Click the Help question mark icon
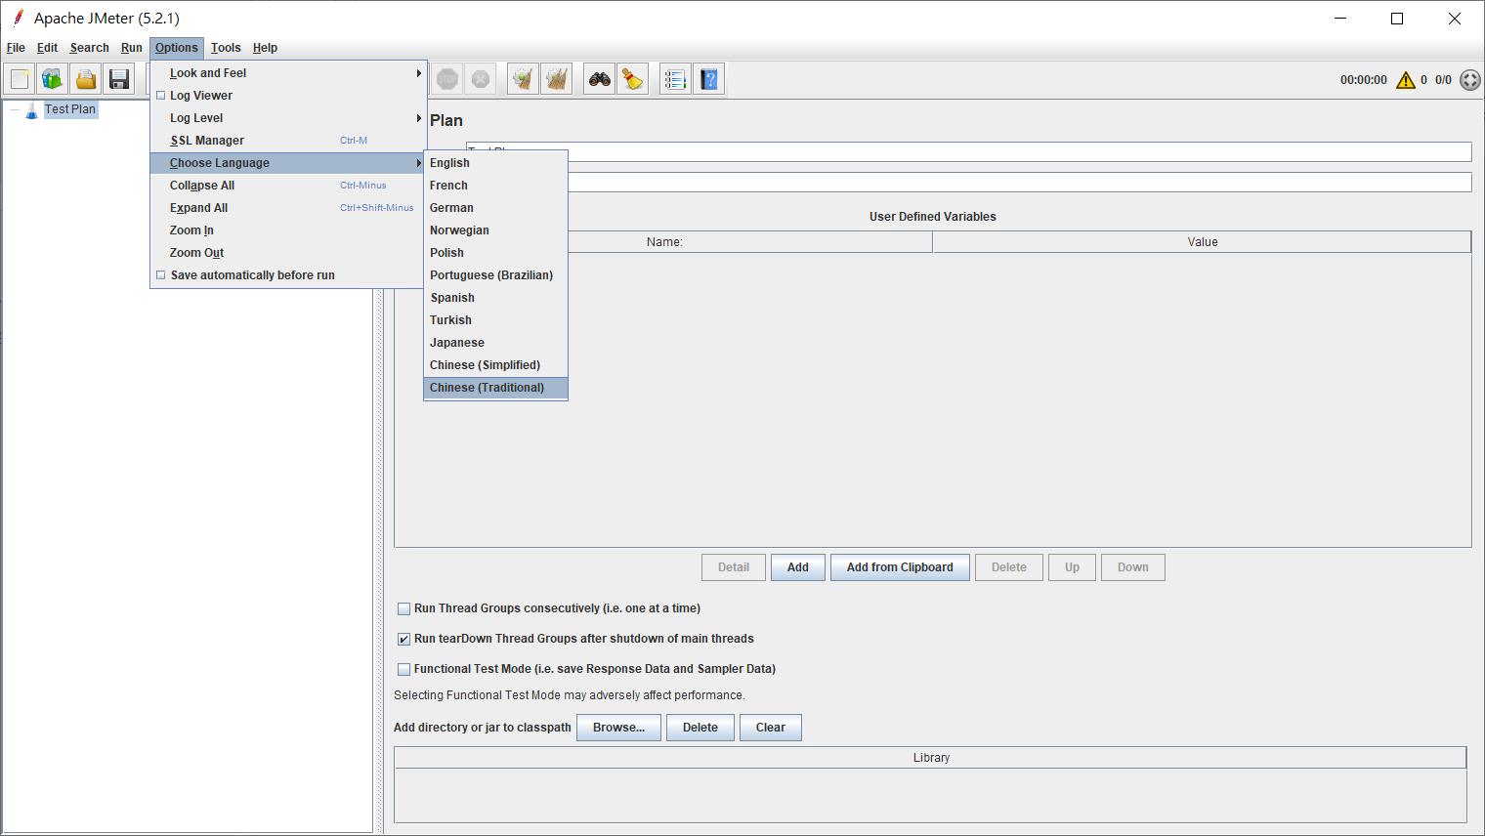The width and height of the screenshot is (1485, 836). (709, 79)
